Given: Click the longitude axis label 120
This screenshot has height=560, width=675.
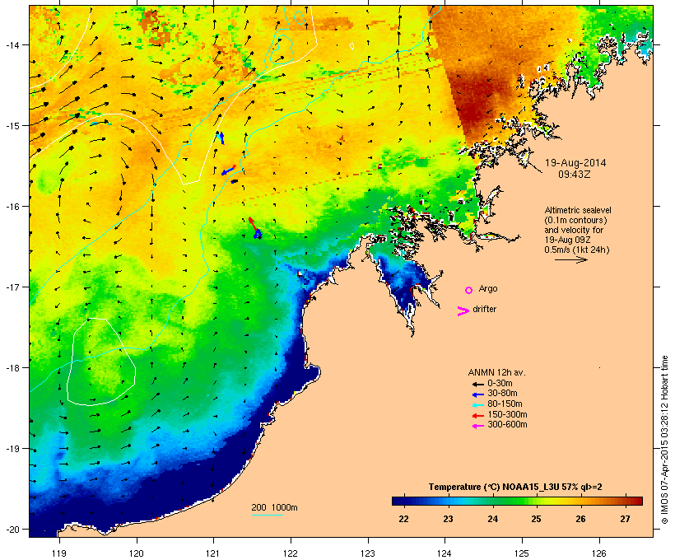Looking at the screenshot, I should [137, 553].
